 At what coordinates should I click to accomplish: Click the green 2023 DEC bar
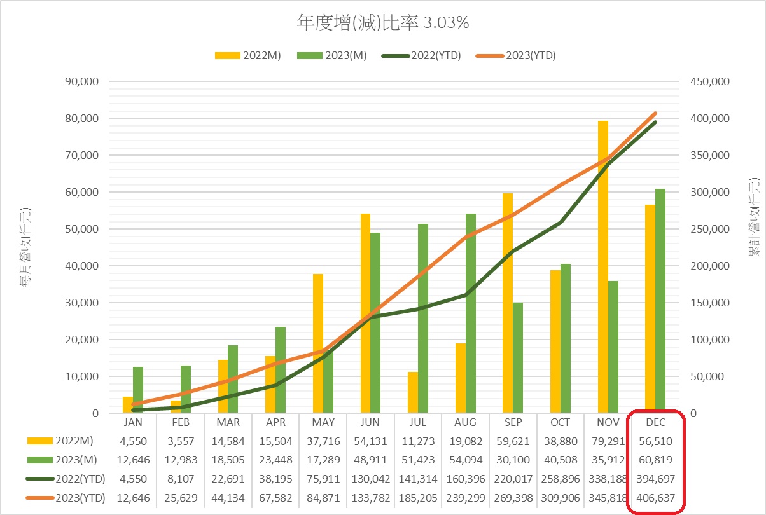[x=660, y=301]
